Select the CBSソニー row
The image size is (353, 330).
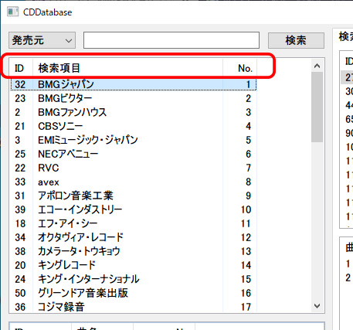point(134,126)
